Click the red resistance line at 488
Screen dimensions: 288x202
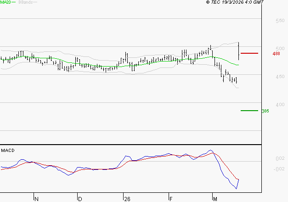click(249, 53)
